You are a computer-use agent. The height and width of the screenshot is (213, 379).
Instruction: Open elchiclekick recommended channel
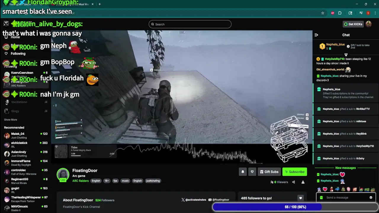tap(26, 145)
